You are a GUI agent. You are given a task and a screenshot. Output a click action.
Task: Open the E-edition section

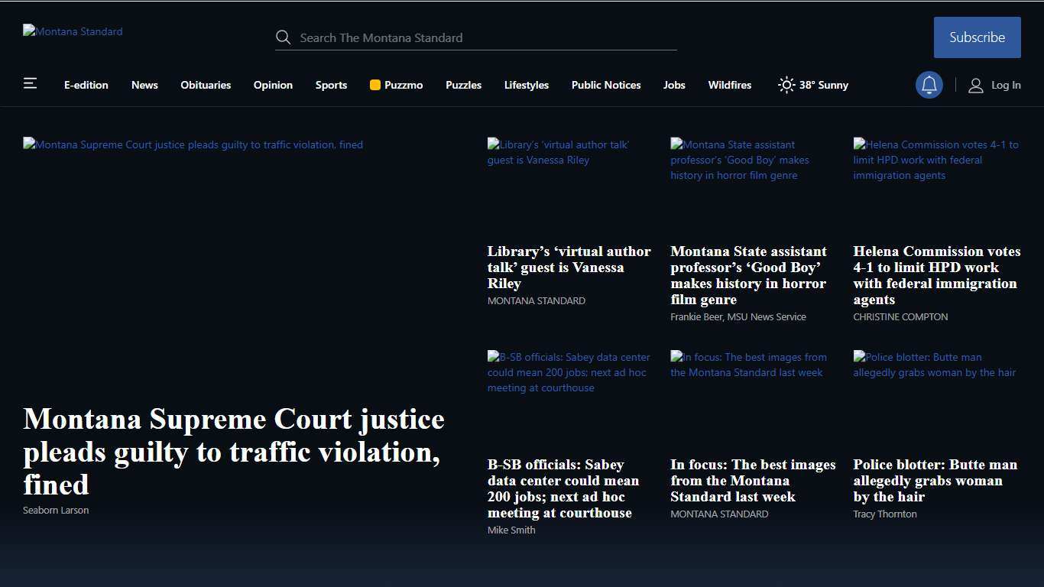(86, 86)
